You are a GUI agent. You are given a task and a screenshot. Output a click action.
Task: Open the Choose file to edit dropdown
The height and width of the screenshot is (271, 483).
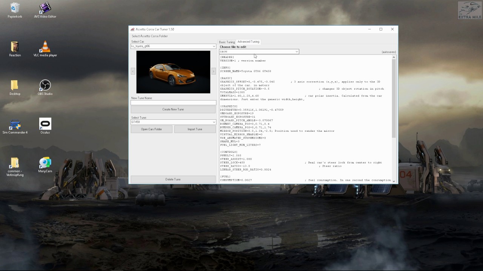pyautogui.click(x=259, y=52)
